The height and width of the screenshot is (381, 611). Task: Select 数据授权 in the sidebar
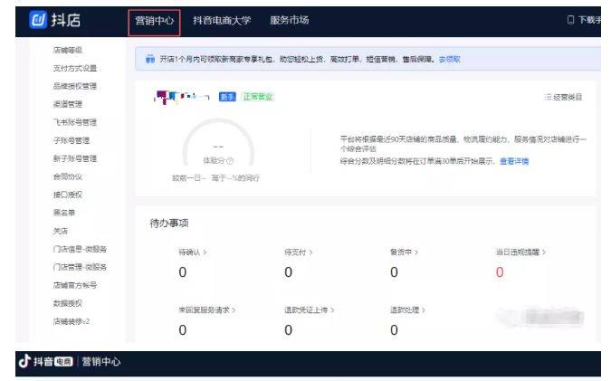(x=68, y=303)
